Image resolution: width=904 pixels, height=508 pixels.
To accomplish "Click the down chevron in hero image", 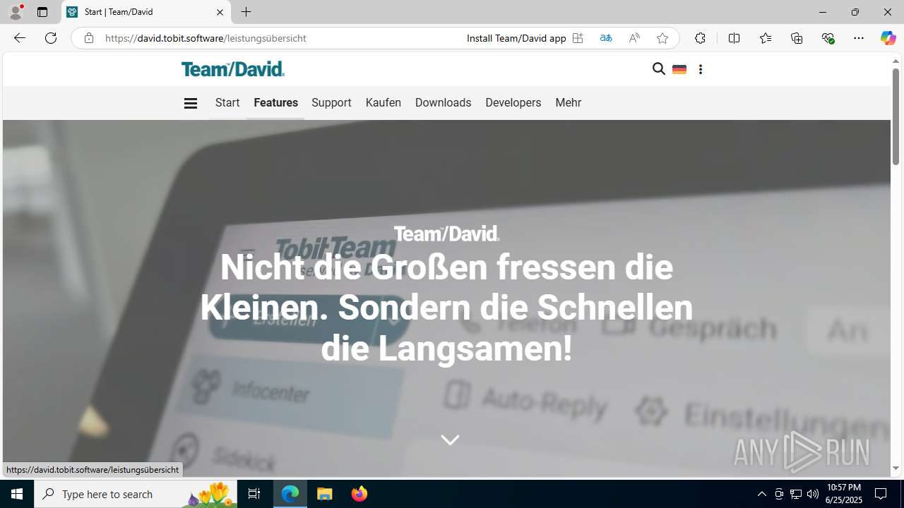I will click(450, 440).
